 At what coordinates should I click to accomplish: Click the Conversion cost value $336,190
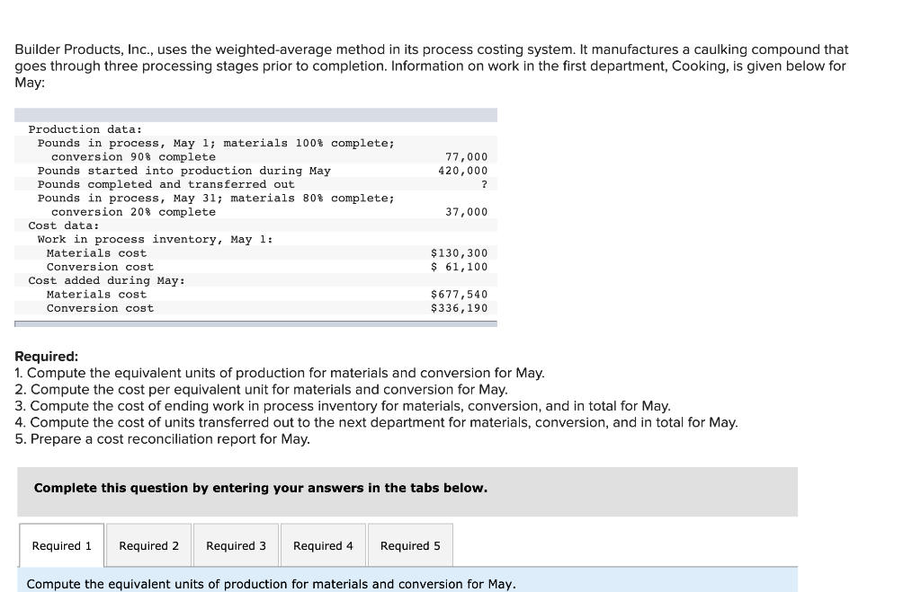coord(465,307)
